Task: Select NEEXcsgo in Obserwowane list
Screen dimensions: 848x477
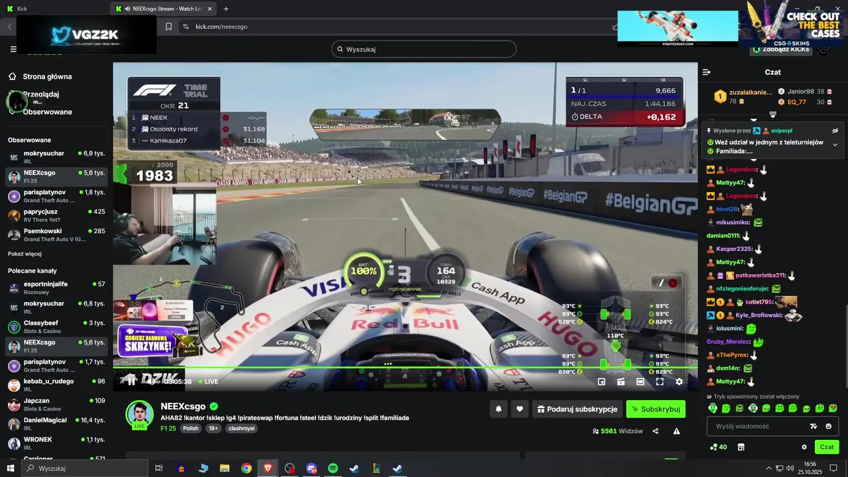Action: (56, 177)
